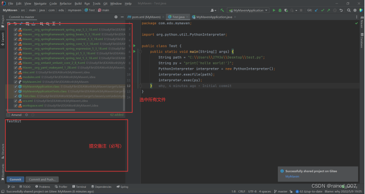365x194 pixels.
Task: Hide the Commit panel with minus icon
Action: point(122,17)
